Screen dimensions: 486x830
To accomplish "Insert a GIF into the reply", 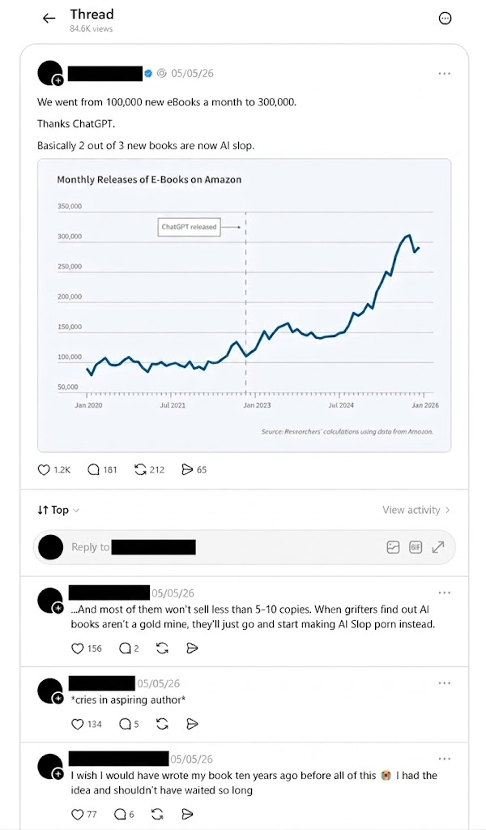I will pos(416,547).
